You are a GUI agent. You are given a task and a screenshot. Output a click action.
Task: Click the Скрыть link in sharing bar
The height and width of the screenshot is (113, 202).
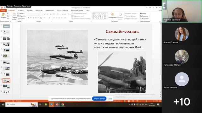point(110,99)
